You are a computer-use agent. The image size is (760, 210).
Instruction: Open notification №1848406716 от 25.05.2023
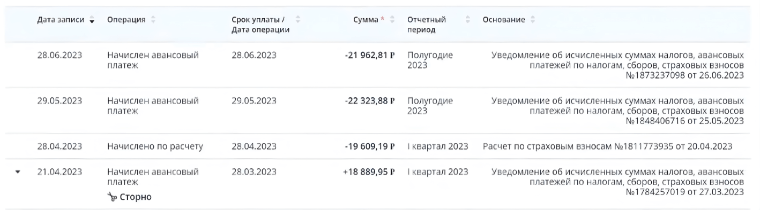(x=617, y=111)
